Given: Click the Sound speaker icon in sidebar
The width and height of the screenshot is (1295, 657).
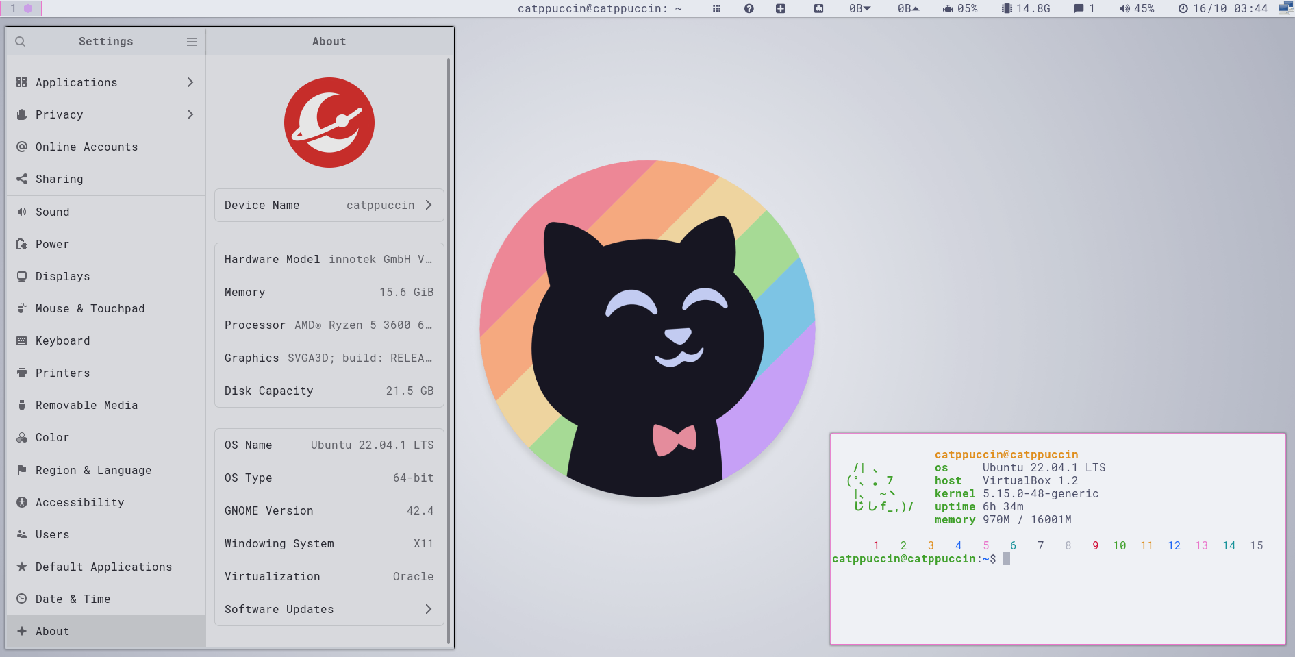Looking at the screenshot, I should pyautogui.click(x=22, y=212).
